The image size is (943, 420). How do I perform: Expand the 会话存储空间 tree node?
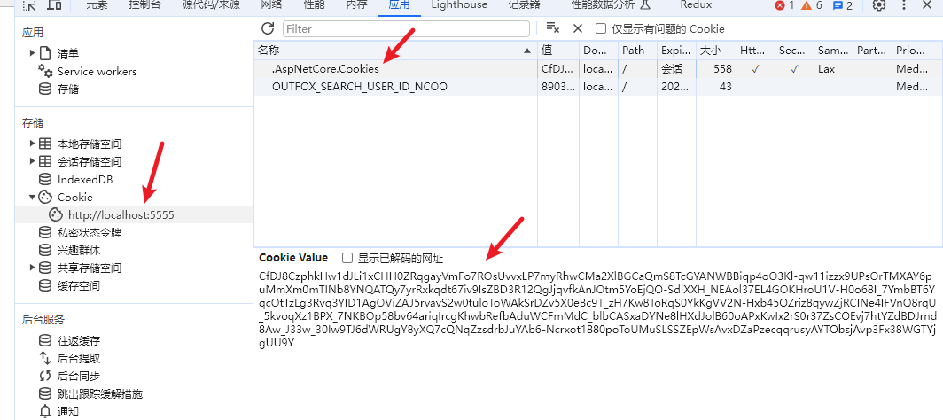[x=33, y=161]
